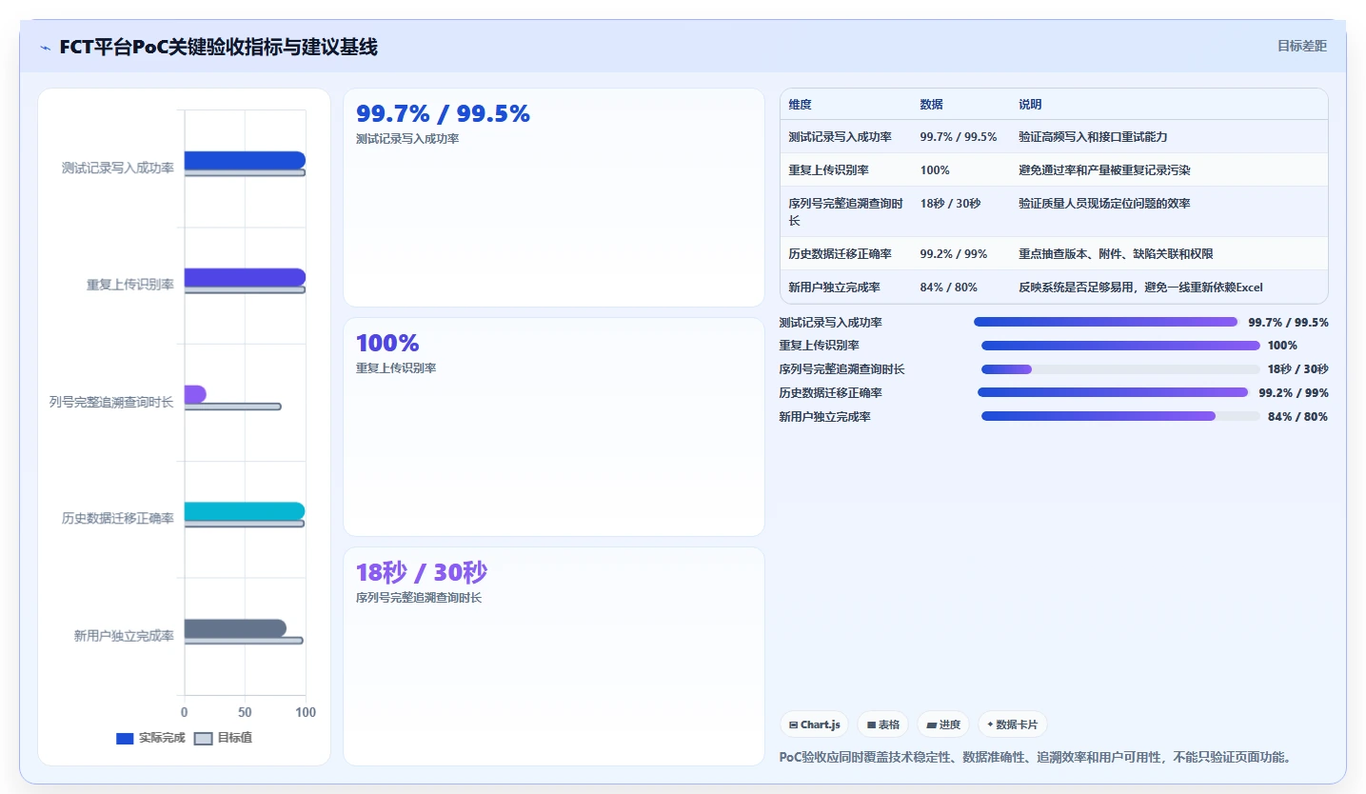This screenshot has width=1366, height=794.
Task: Click the x-axis tick label 100
Action: coord(306,712)
